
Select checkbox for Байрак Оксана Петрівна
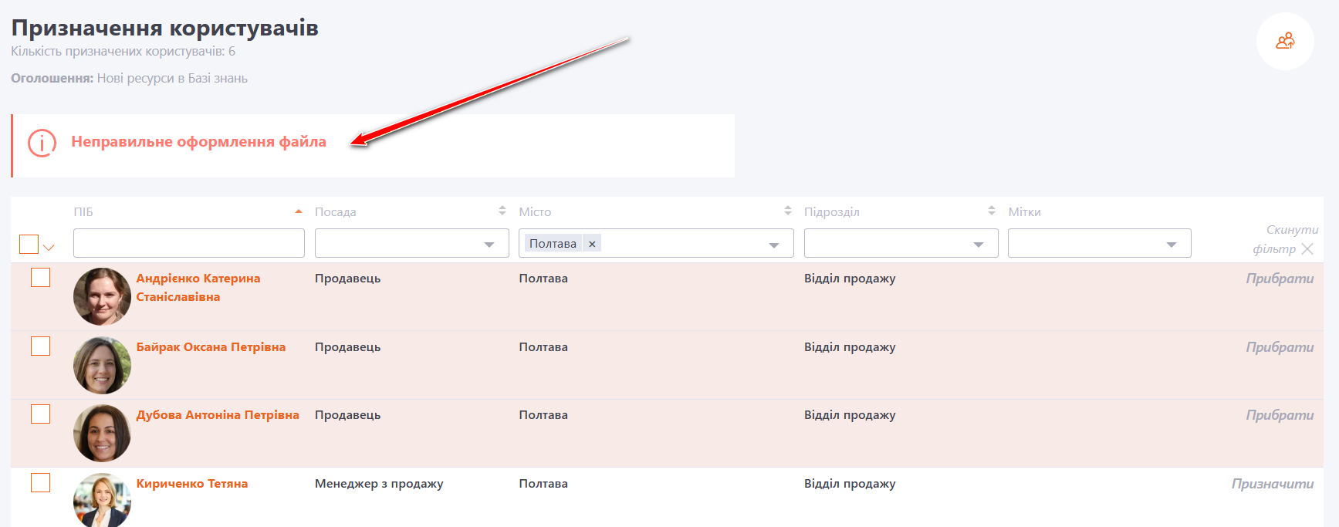click(41, 346)
